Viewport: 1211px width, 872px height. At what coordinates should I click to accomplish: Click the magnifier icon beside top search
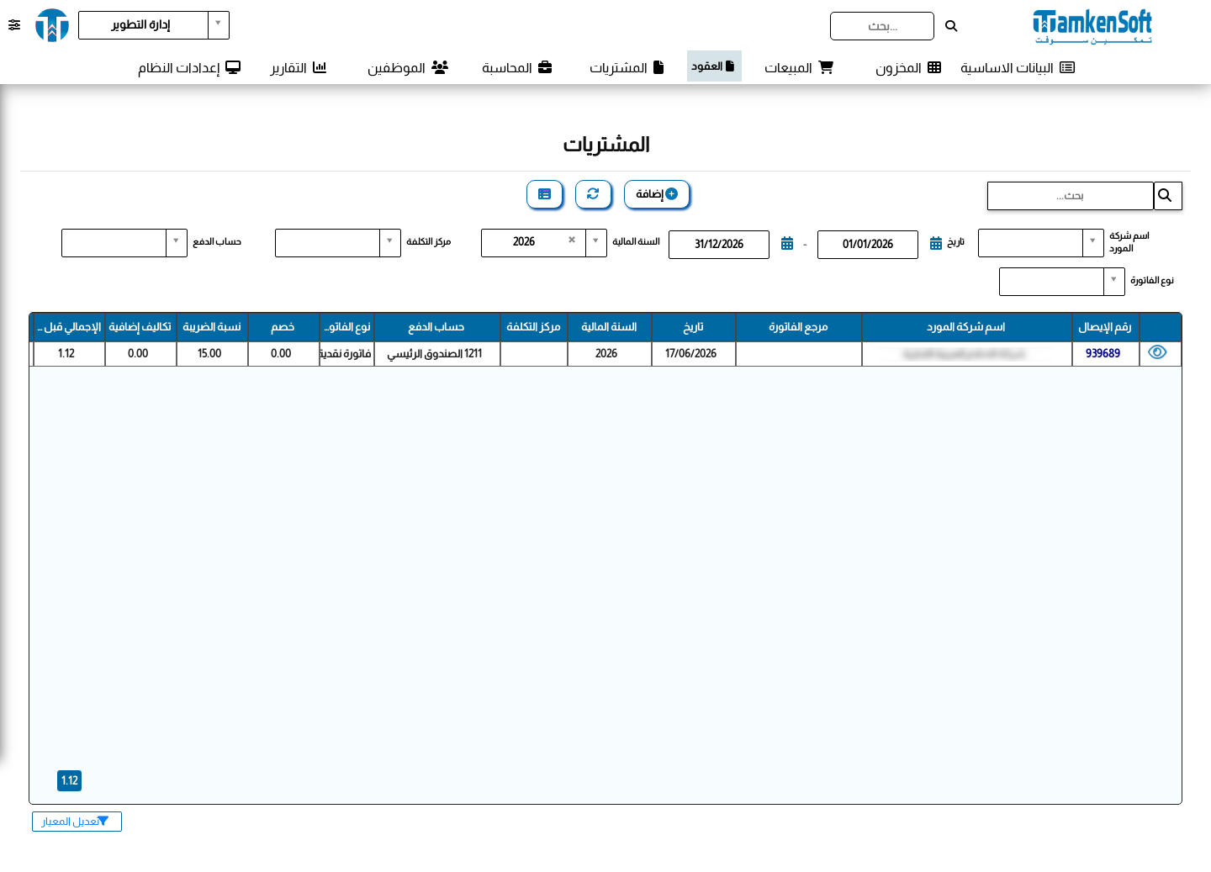click(951, 26)
